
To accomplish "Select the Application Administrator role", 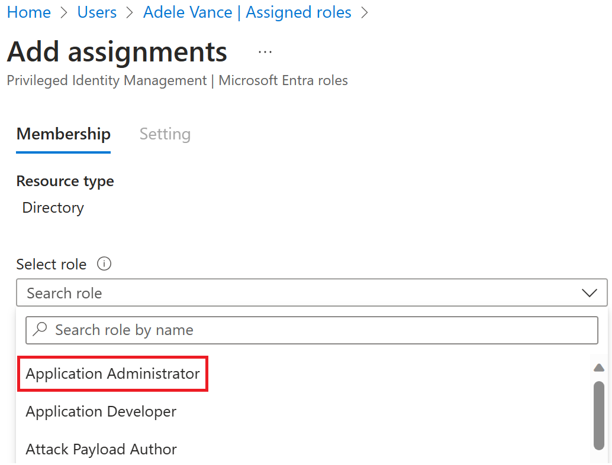I will click(112, 373).
